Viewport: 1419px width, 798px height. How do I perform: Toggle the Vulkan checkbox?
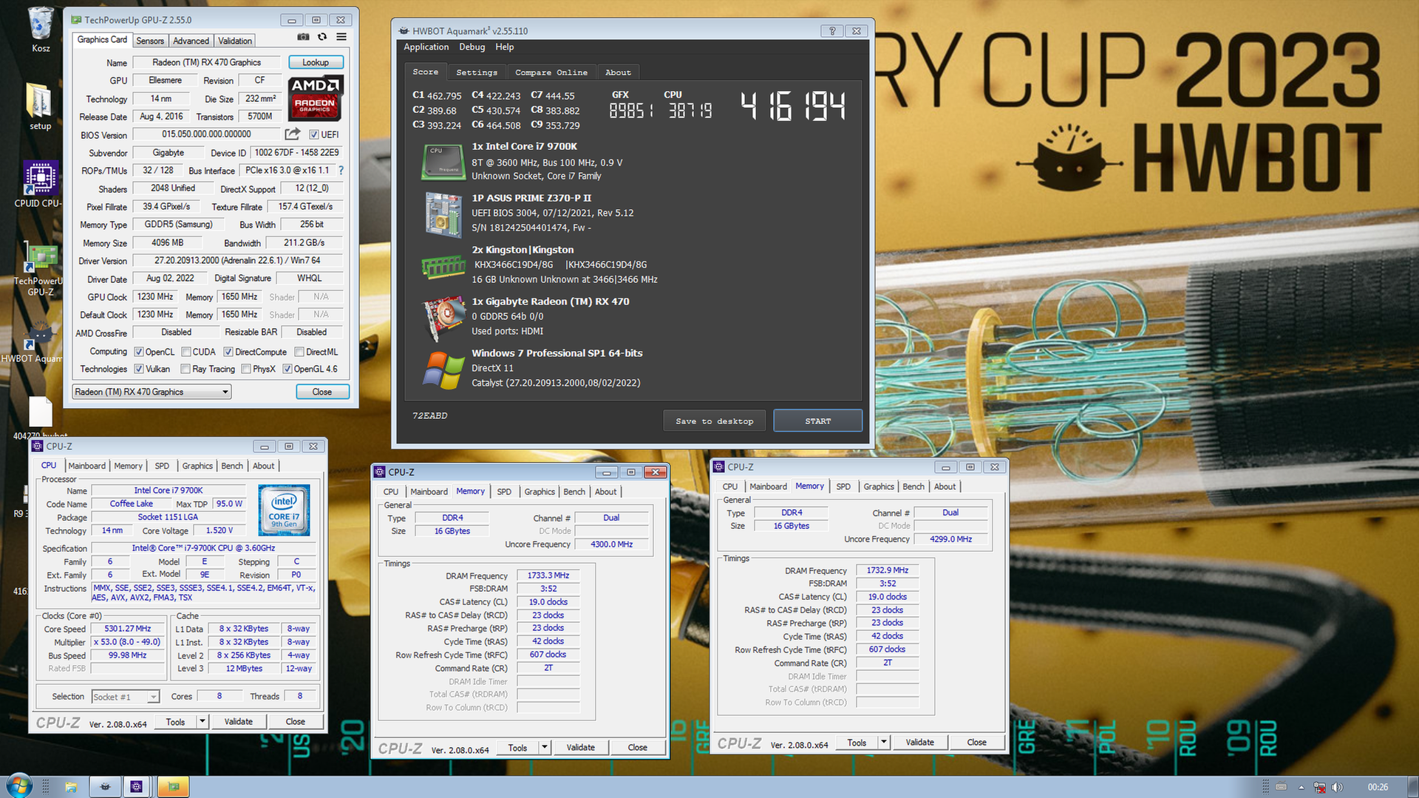(138, 369)
